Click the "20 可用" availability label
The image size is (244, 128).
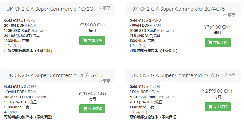(229, 15)
